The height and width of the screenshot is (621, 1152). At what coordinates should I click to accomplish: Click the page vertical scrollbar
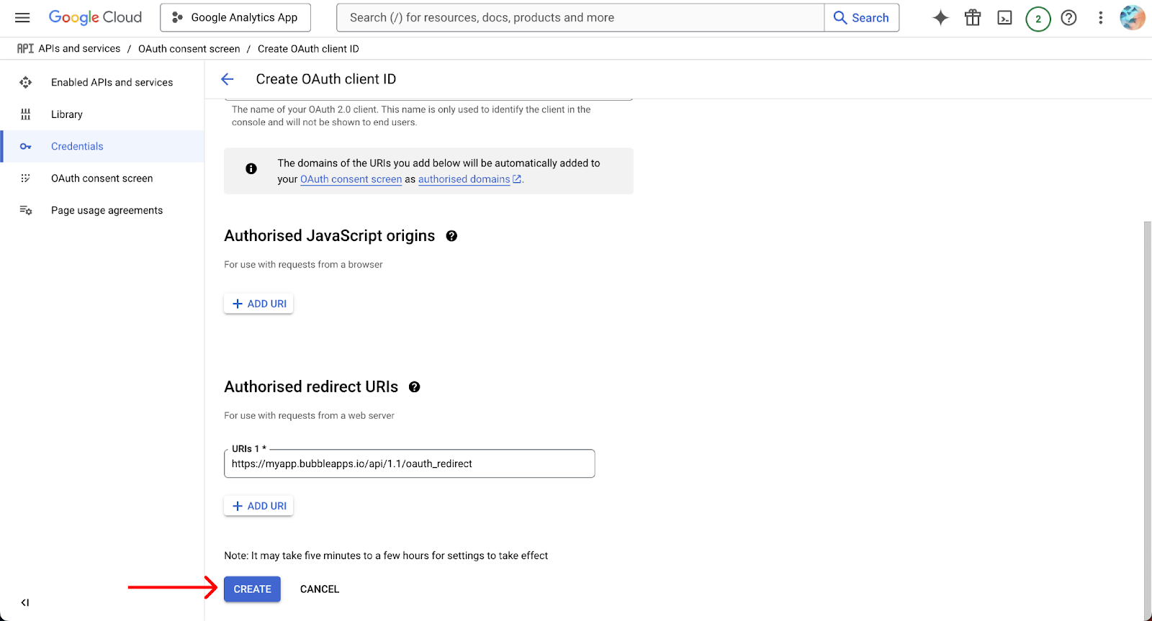click(1147, 417)
